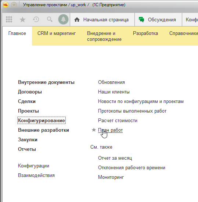Click the green Обсуждения chat icon
This screenshot has height=202, width=198.
pos(141,20)
